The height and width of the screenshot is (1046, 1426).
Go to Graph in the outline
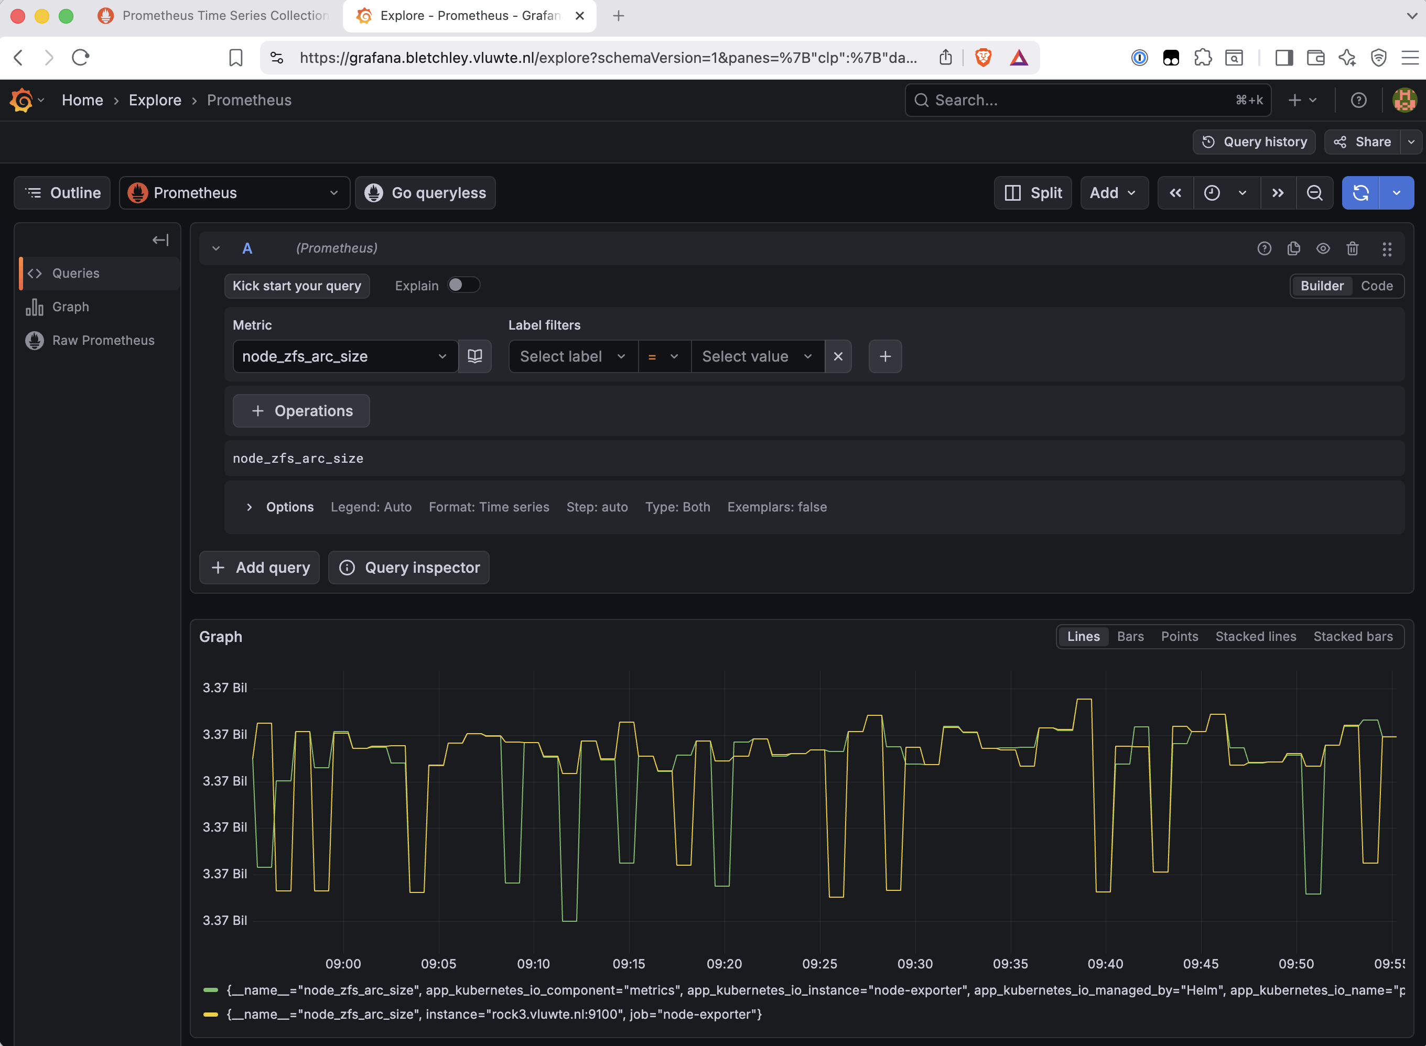coord(100,307)
